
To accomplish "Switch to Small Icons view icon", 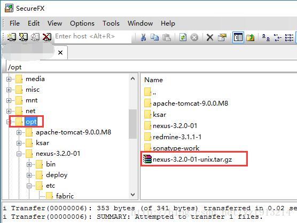I will pyautogui.click(x=277, y=37).
